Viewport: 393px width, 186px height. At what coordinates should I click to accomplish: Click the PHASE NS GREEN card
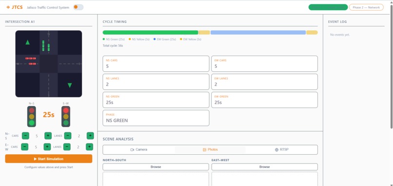pos(156,118)
